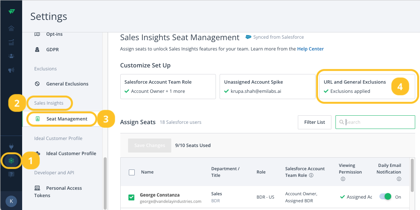Screen dimensions: 420x210
Task: Click the Ideal Customer Profile gears icon
Action: [x=38, y=154]
